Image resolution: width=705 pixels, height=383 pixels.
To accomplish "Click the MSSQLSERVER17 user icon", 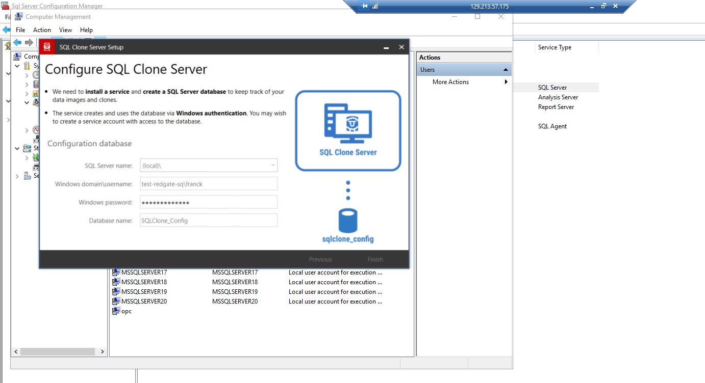I will point(116,272).
